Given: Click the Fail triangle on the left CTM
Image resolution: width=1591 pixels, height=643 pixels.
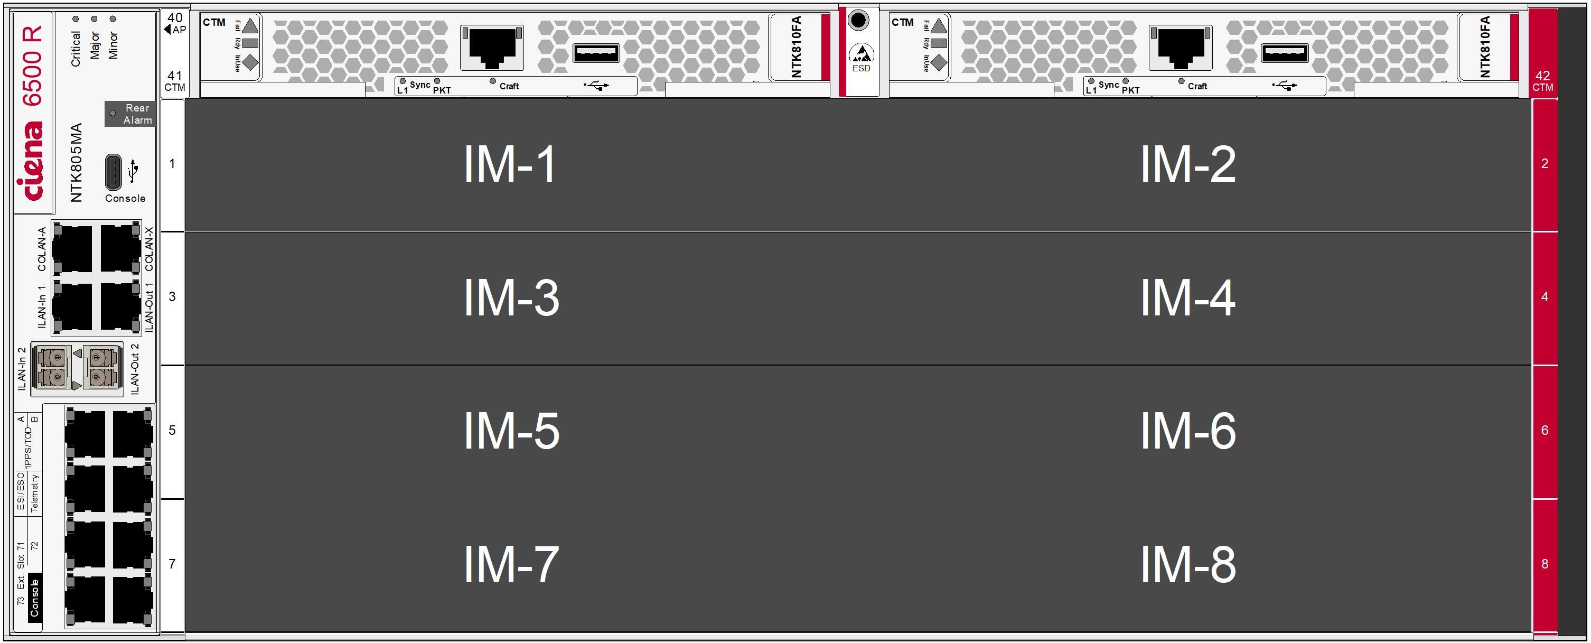Looking at the screenshot, I should [x=250, y=26].
